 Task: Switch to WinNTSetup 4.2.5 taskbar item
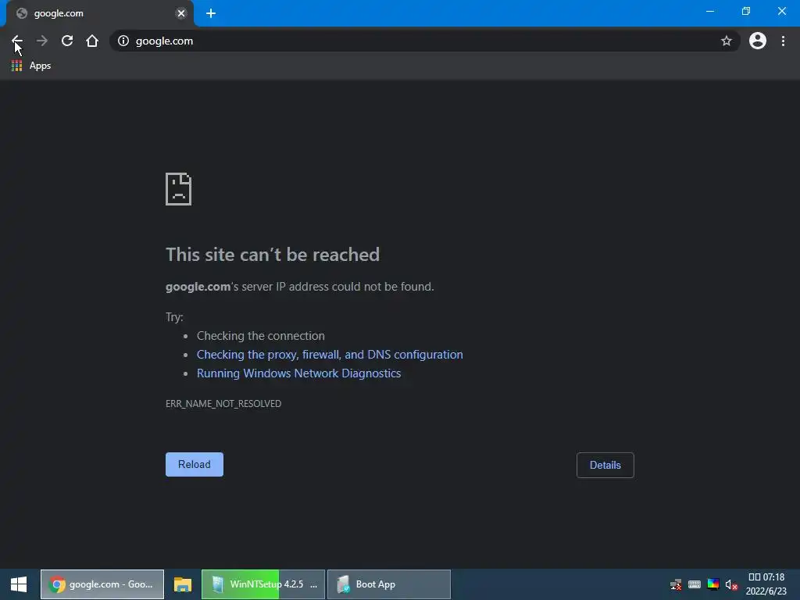point(263,584)
